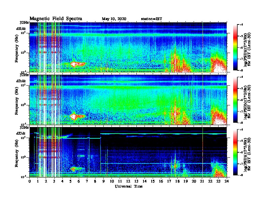
Task: Click hour 6 on the Universal Time axis
Action: coord(79,181)
